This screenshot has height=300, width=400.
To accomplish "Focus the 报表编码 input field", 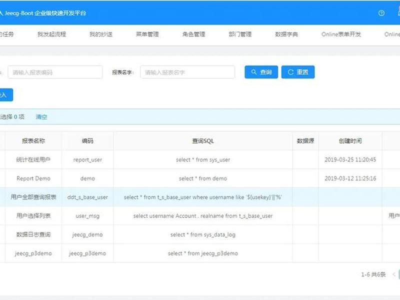I will pyautogui.click(x=55, y=72).
